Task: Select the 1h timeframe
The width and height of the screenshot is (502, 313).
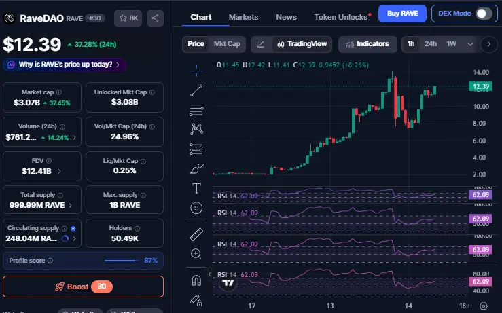Action: click(411, 44)
